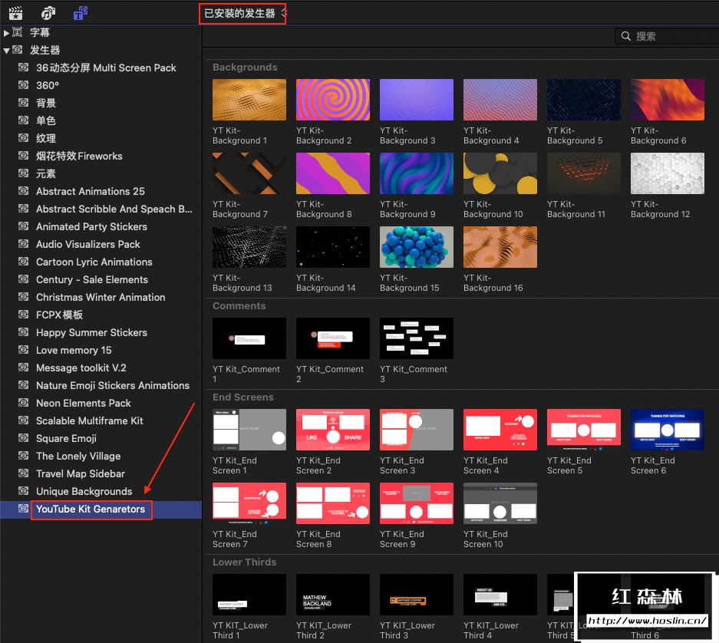Select YT Kit-Background 10 thumbnail
719x643 pixels.
point(500,173)
